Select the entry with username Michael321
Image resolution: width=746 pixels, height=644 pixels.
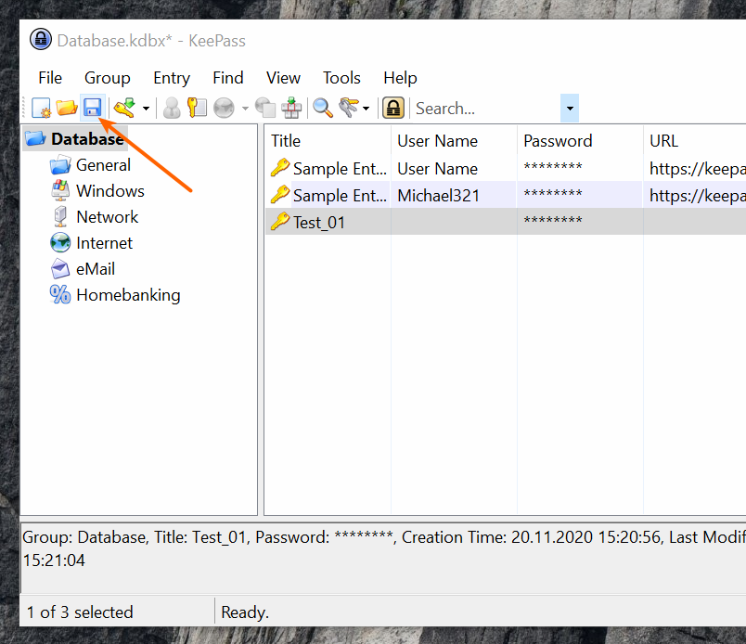(438, 195)
